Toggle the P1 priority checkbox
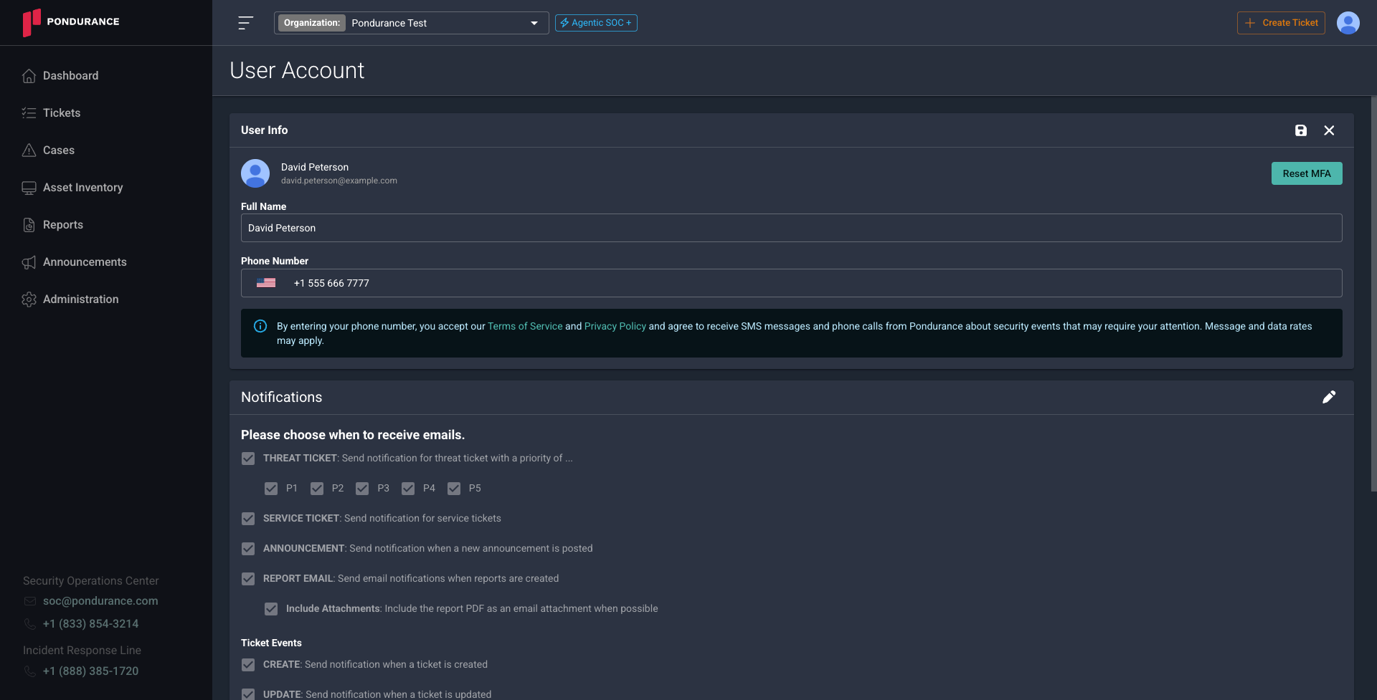1377x700 pixels. [271, 489]
